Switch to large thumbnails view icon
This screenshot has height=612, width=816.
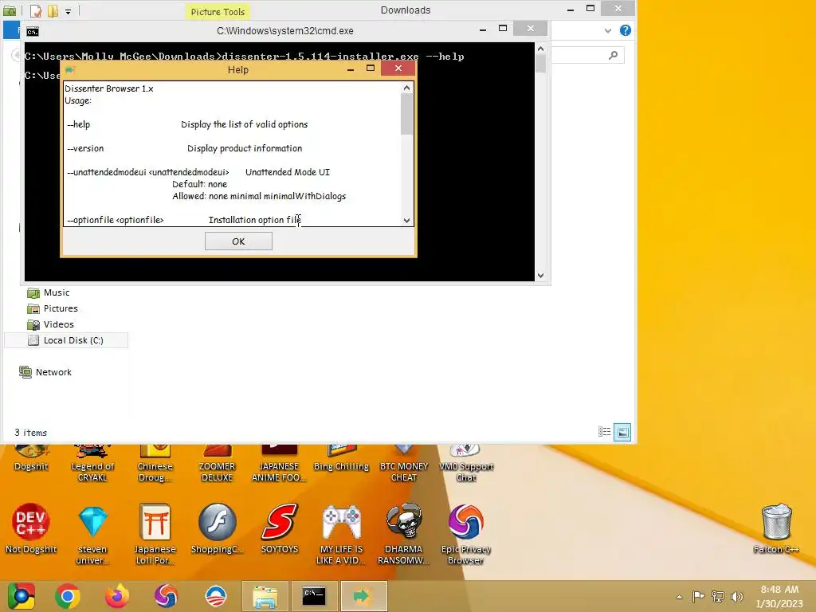coord(622,432)
